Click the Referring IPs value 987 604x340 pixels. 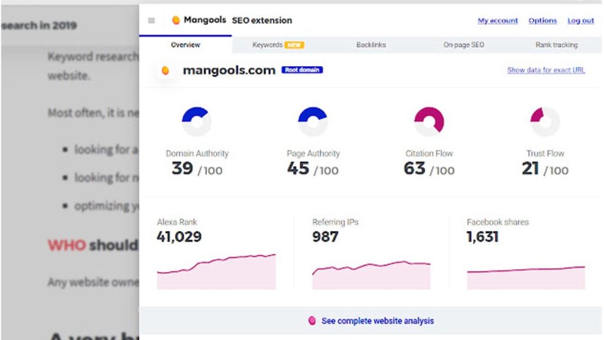click(x=326, y=237)
